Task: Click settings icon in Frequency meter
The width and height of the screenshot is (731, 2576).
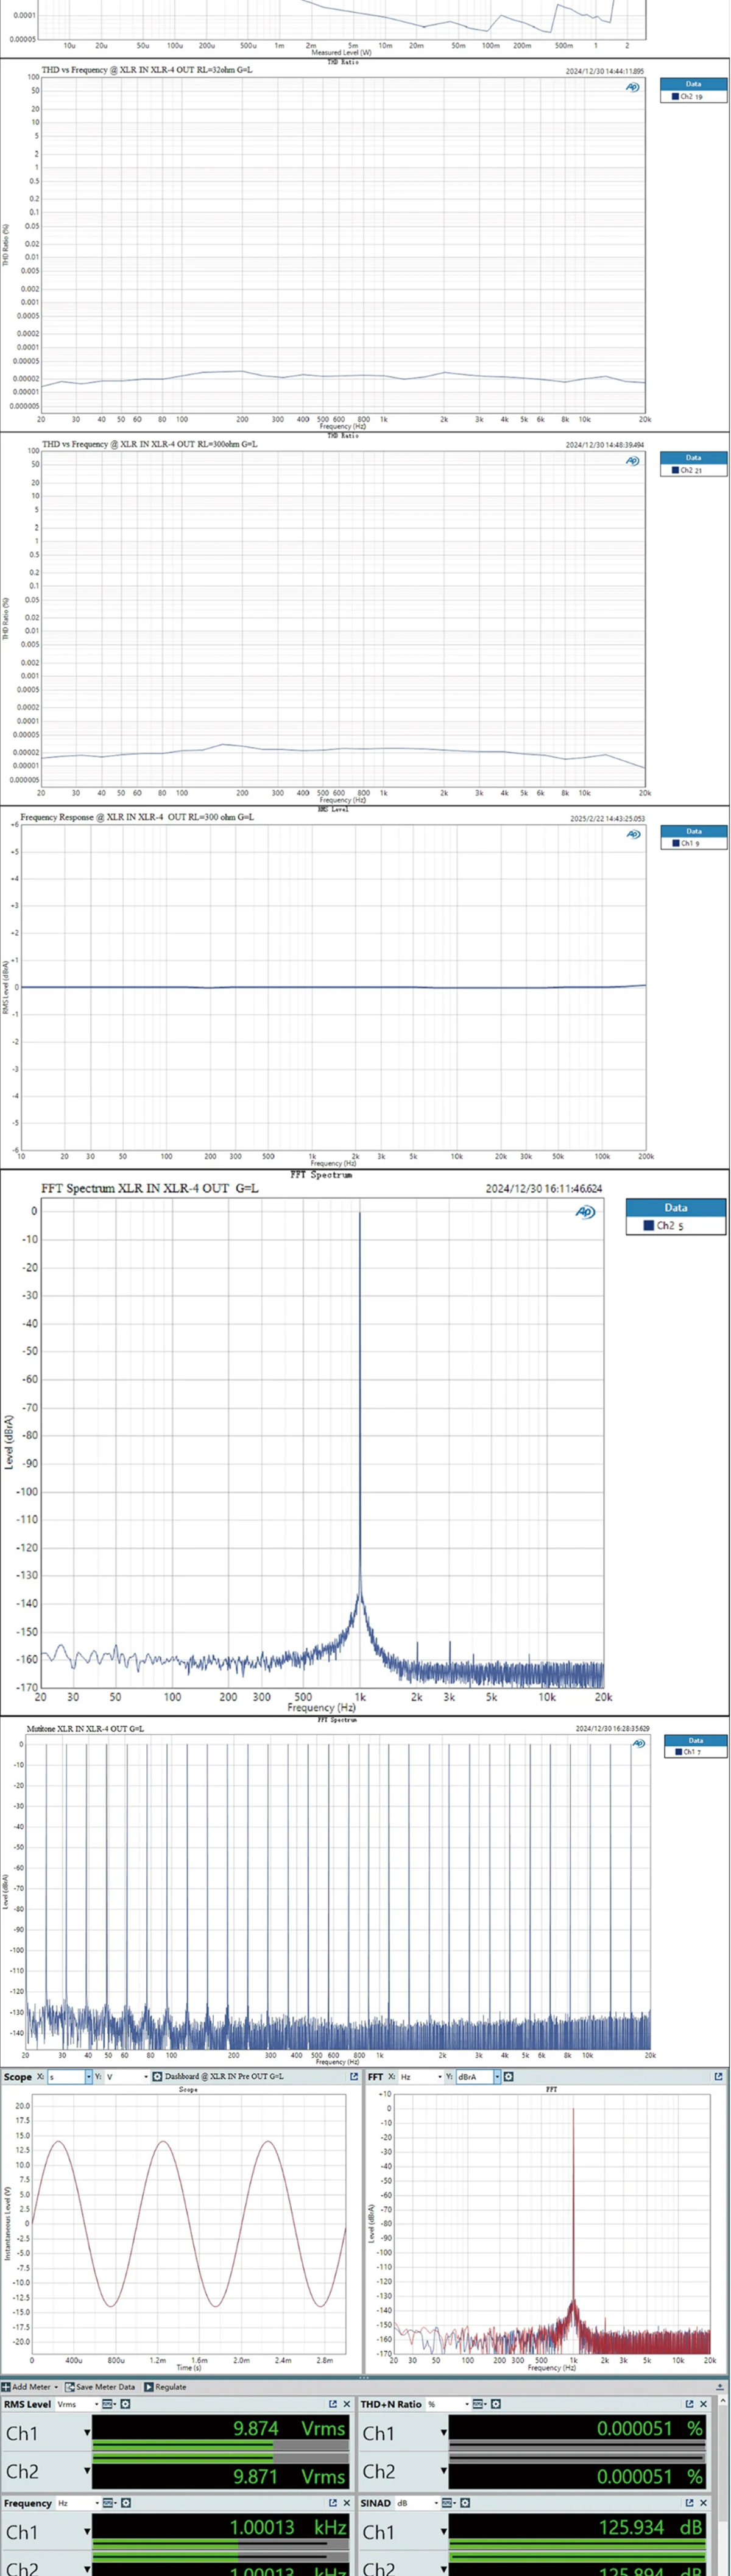Action: point(126,2503)
